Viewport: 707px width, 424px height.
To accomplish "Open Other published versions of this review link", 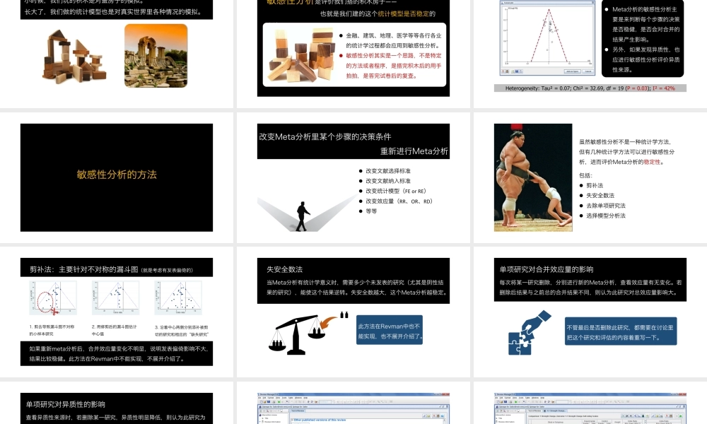I will click(x=318, y=420).
